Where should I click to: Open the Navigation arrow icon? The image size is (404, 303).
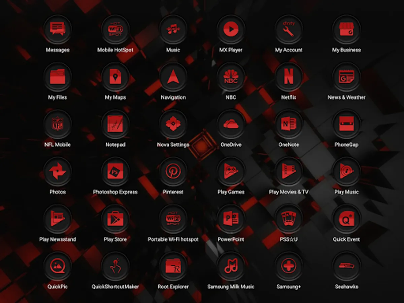pyautogui.click(x=173, y=77)
